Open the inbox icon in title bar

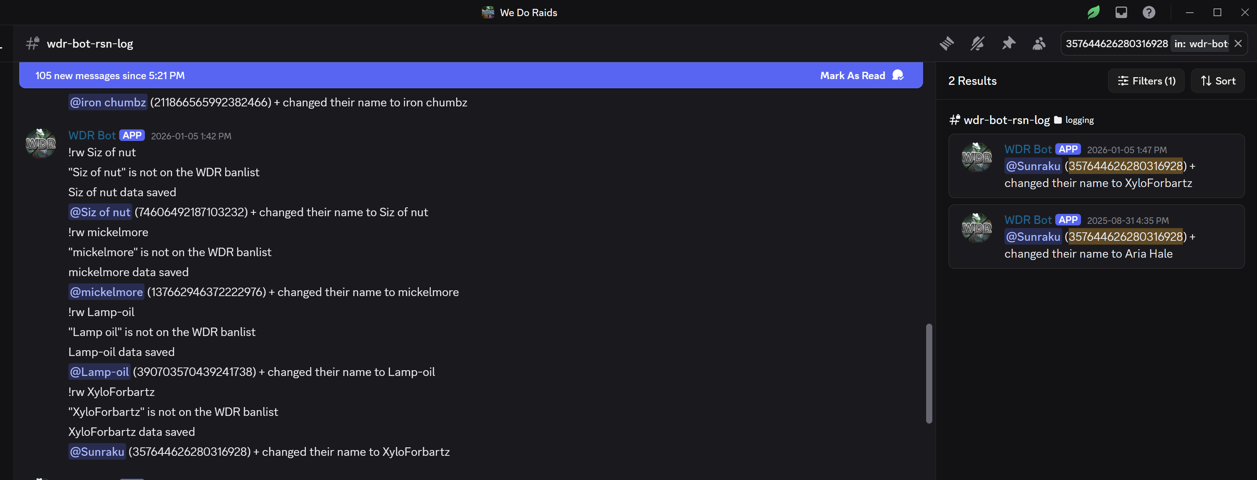tap(1121, 12)
